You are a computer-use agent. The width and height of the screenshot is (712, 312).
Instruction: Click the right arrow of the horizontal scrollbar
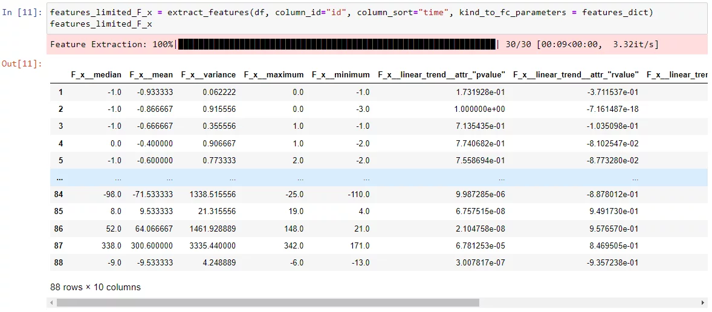point(704,302)
